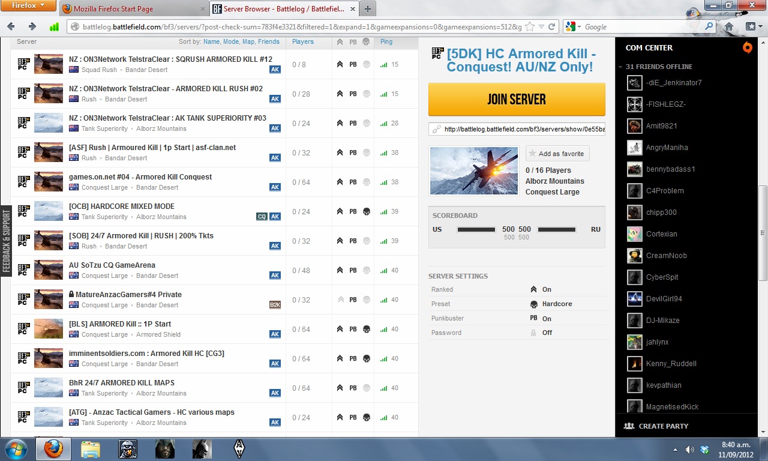Open CreamNoob's avatar in friends list

(635, 256)
